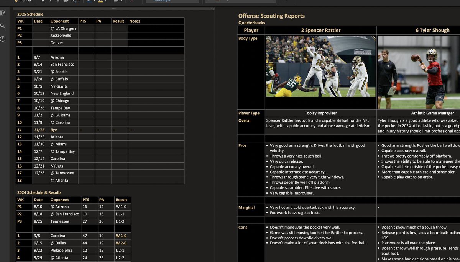Click the Tyler Shough photo
The width and height of the screenshot is (460, 262).
(x=419, y=72)
